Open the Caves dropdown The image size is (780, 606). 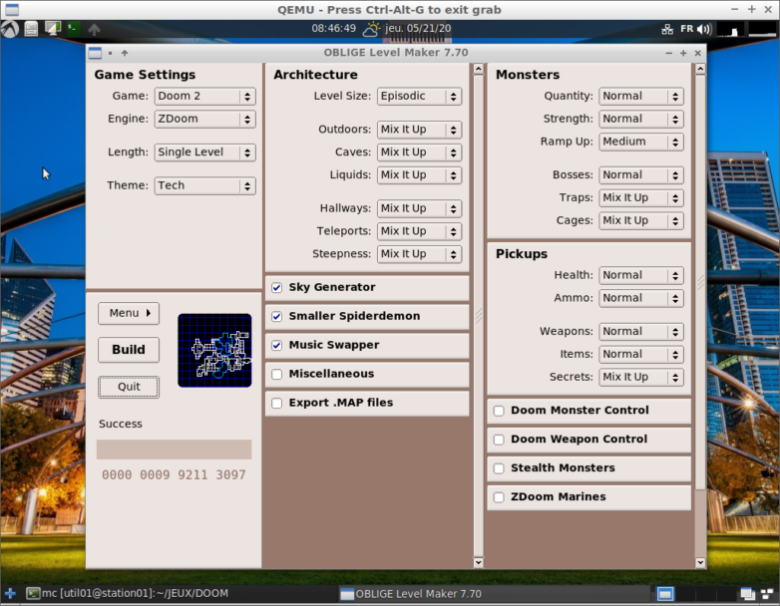(419, 152)
